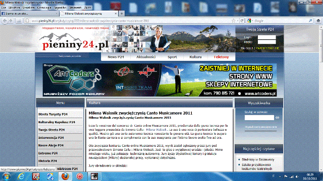Click the Hasło password field
The height and width of the screenshot is (181, 323).
pyautogui.click(x=267, y=42)
